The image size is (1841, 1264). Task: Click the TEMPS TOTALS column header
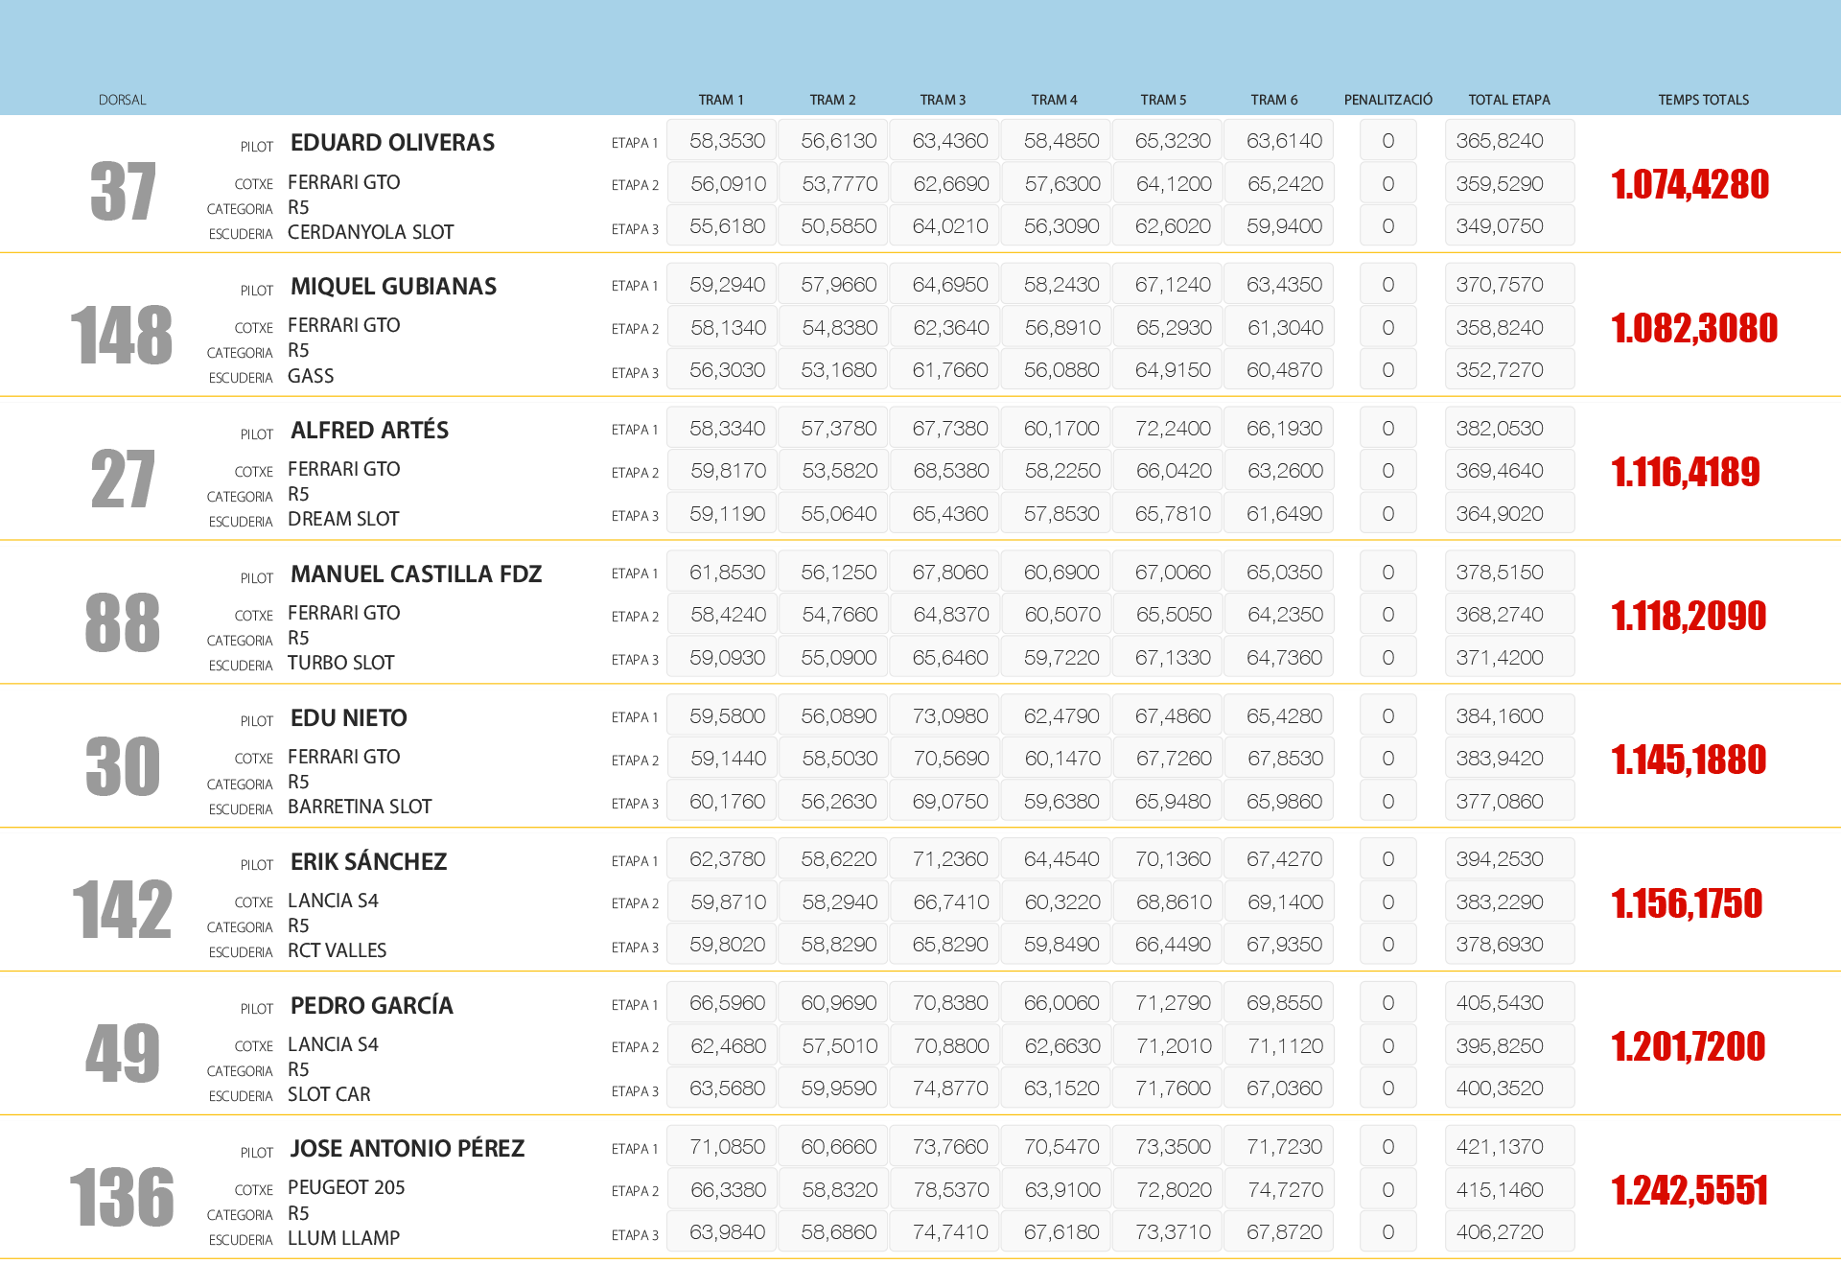(x=1703, y=100)
